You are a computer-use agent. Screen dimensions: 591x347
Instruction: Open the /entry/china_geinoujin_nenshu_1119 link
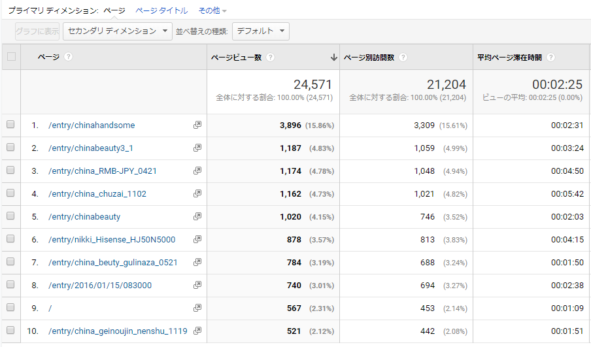(118, 331)
